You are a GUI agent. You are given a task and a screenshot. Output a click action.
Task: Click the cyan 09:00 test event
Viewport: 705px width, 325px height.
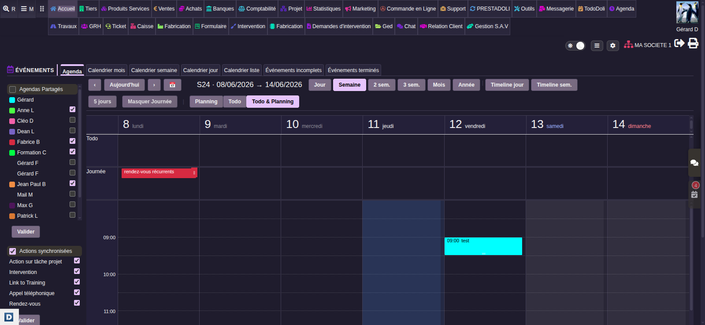pyautogui.click(x=483, y=246)
